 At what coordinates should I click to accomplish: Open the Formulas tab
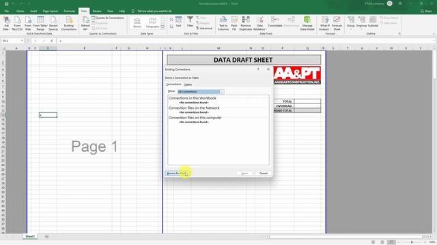[70, 11]
